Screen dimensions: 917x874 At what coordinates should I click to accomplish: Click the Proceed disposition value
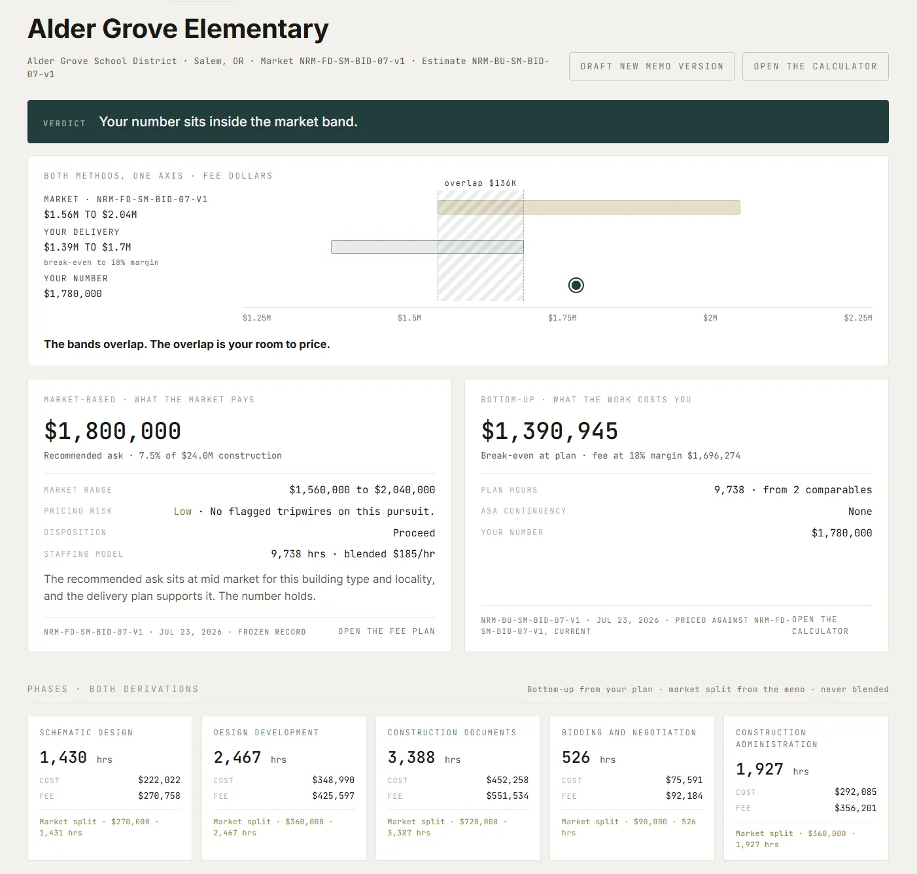[414, 533]
